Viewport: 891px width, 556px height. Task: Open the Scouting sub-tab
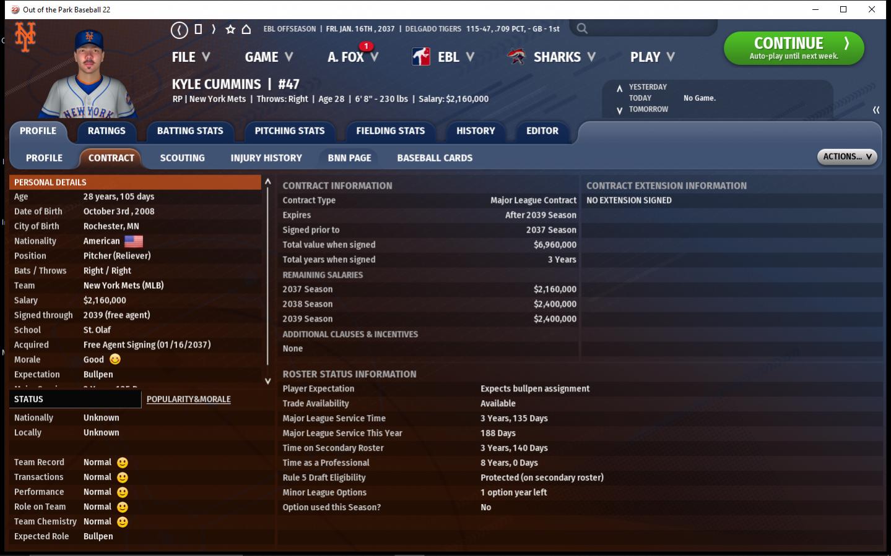click(x=182, y=158)
